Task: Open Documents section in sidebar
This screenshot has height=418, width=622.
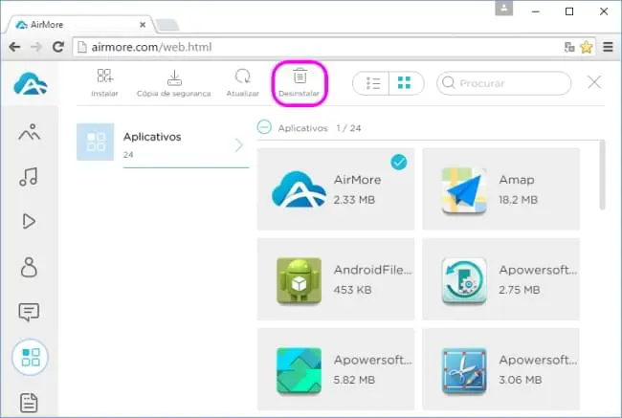Action: tap(29, 402)
